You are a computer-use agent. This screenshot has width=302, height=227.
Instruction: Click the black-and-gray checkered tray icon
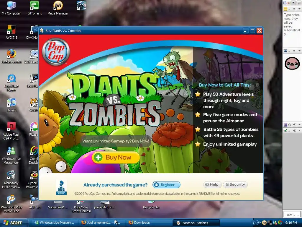[270, 223]
